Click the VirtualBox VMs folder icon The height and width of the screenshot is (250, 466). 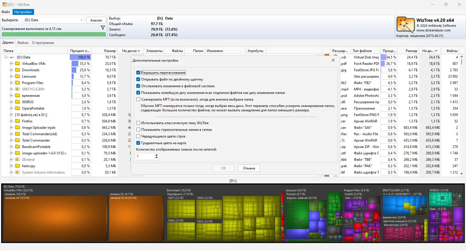pos(17,63)
